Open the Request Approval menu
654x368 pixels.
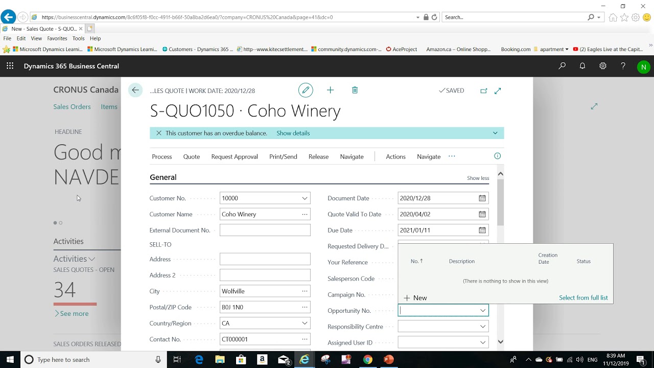point(235,156)
